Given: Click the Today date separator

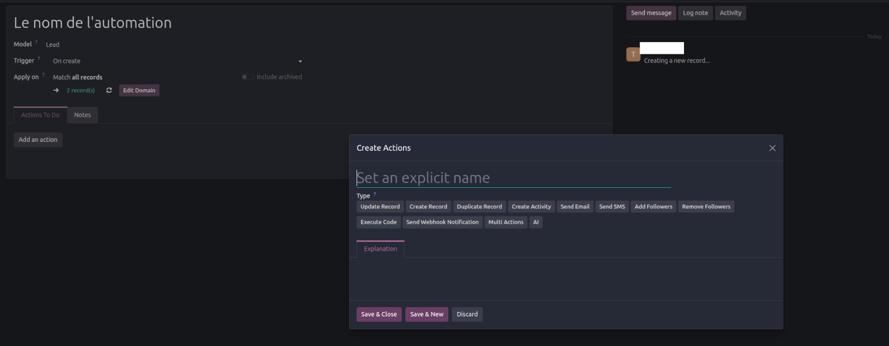Looking at the screenshot, I should point(874,37).
